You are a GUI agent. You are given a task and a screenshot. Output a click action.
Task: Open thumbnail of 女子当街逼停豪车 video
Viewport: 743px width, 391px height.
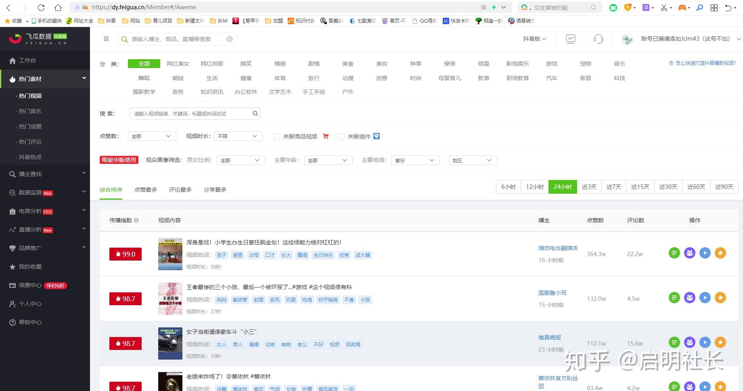(x=170, y=343)
